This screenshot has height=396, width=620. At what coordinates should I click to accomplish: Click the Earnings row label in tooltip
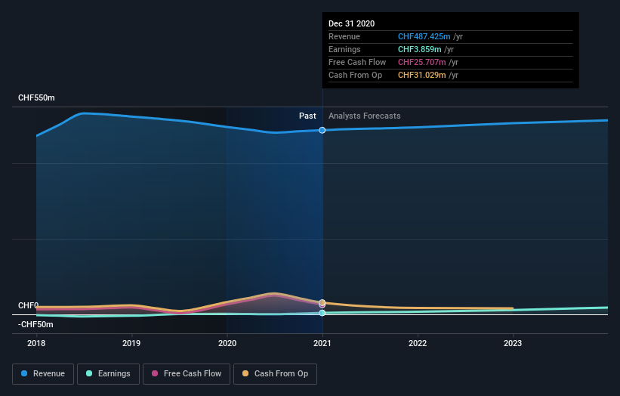tap(344, 49)
